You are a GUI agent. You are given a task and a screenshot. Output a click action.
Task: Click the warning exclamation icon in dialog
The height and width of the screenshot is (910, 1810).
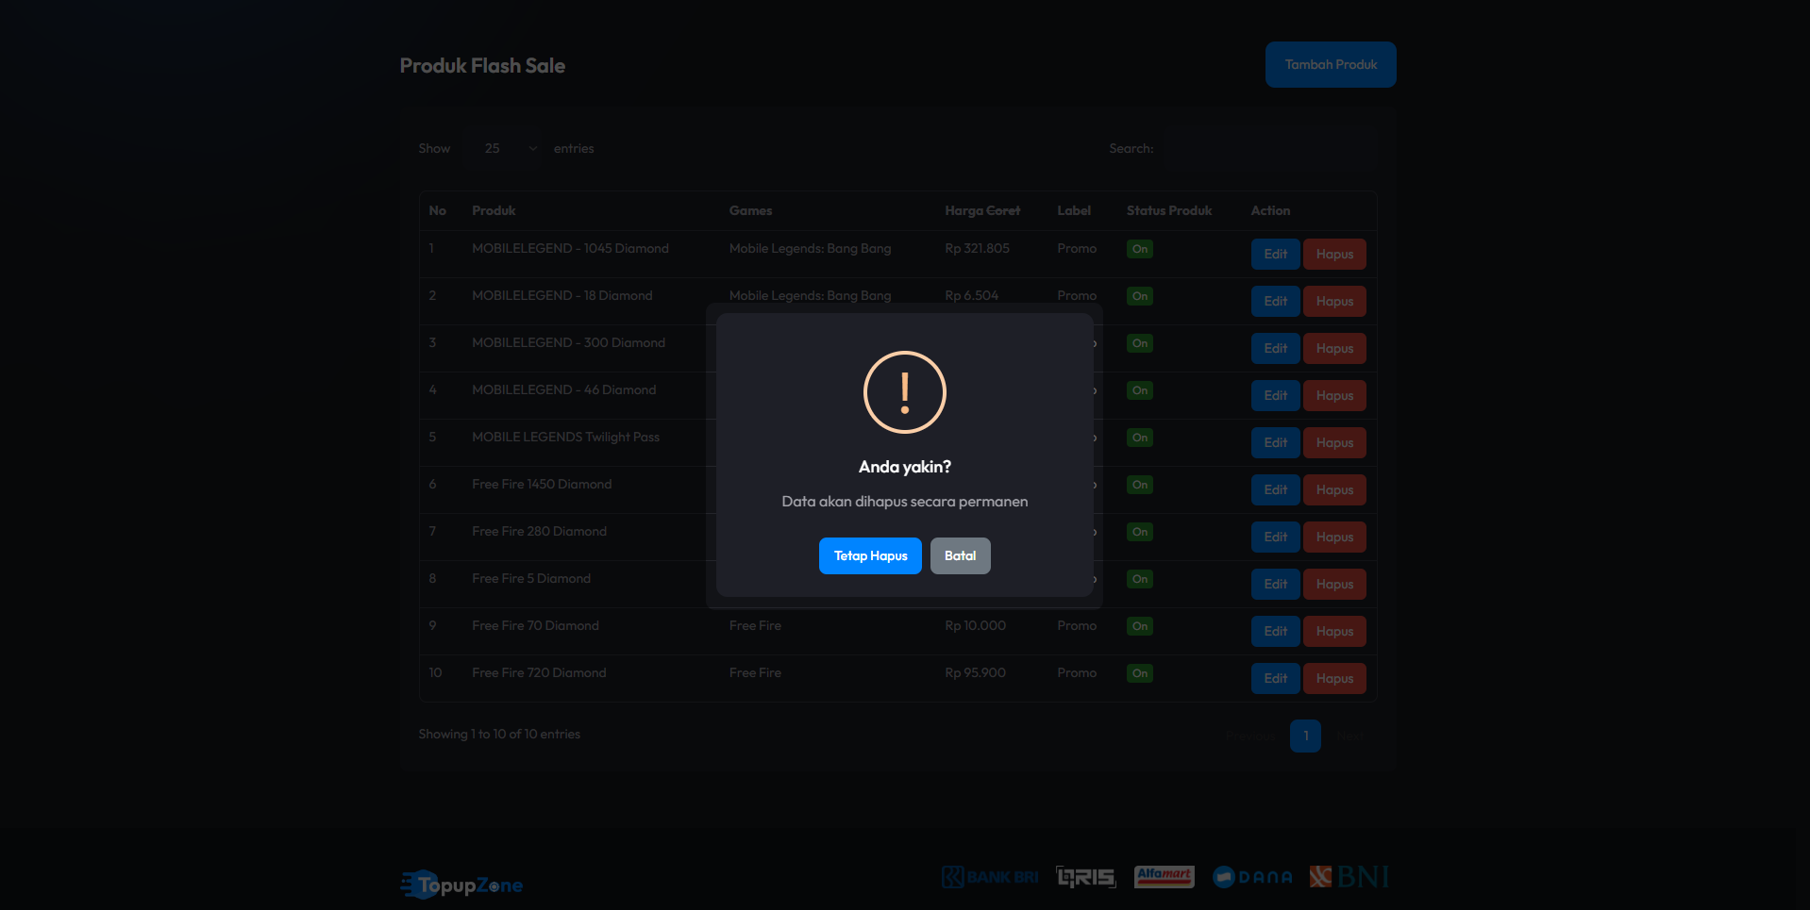tap(904, 392)
